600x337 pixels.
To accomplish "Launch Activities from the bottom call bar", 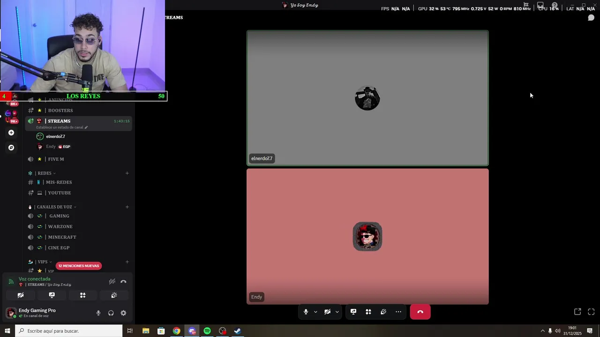I will [368, 312].
